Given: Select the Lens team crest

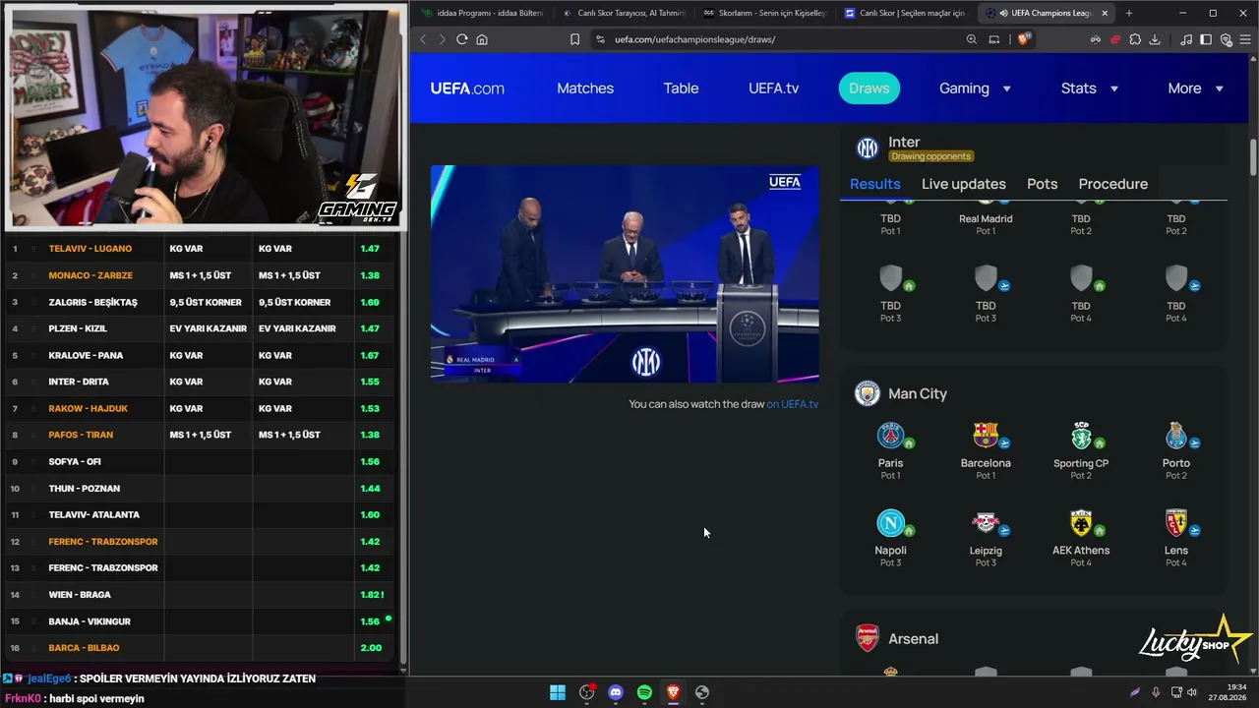Looking at the screenshot, I should coord(1176,523).
